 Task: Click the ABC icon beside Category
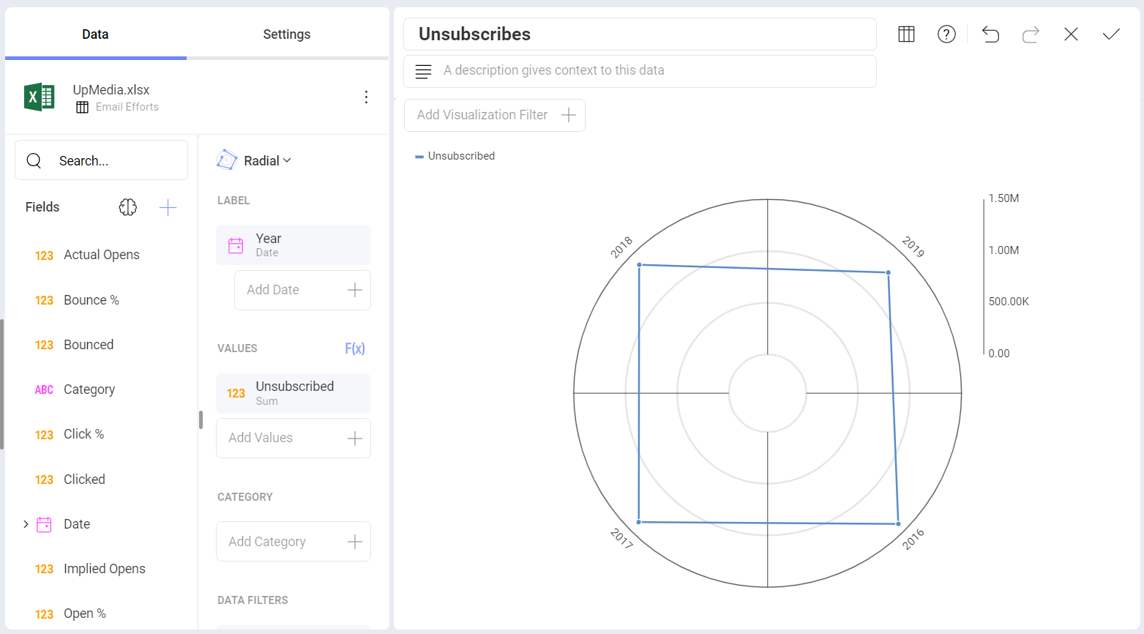44,389
